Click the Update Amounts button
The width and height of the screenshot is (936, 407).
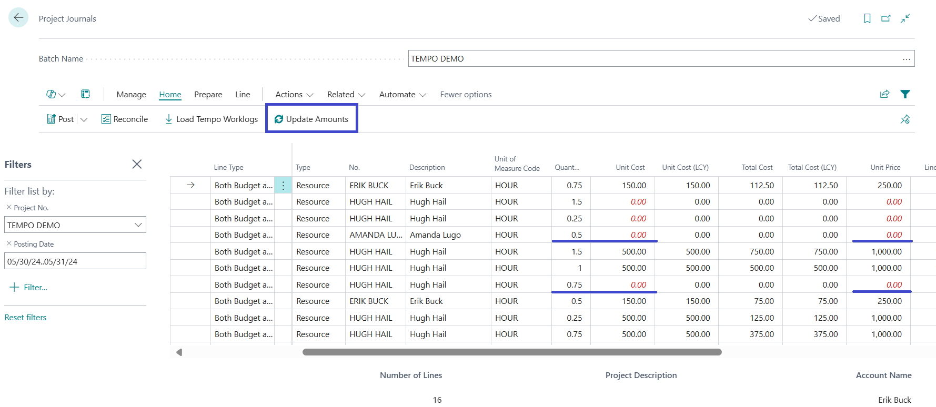(x=311, y=119)
